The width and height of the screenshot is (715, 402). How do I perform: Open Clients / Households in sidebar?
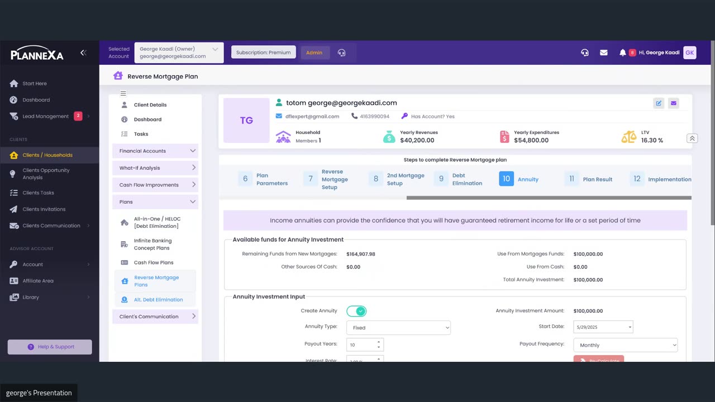pyautogui.click(x=50, y=155)
